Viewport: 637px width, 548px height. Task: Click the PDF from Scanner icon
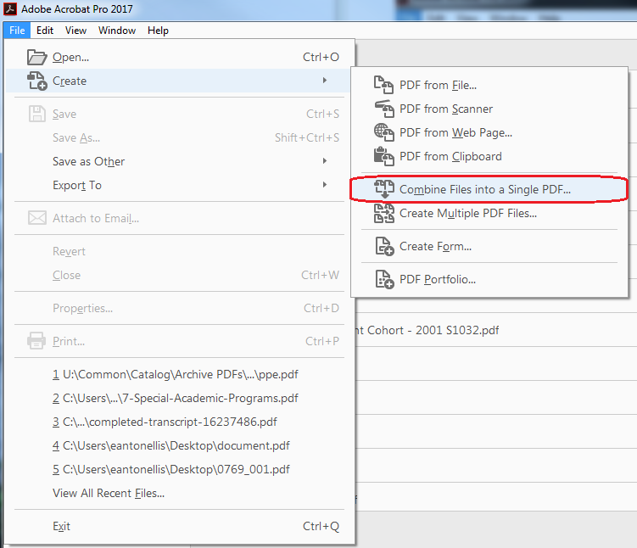point(384,109)
